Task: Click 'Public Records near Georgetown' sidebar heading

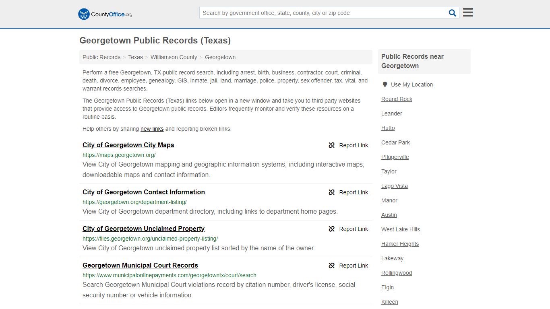Action: [x=412, y=61]
